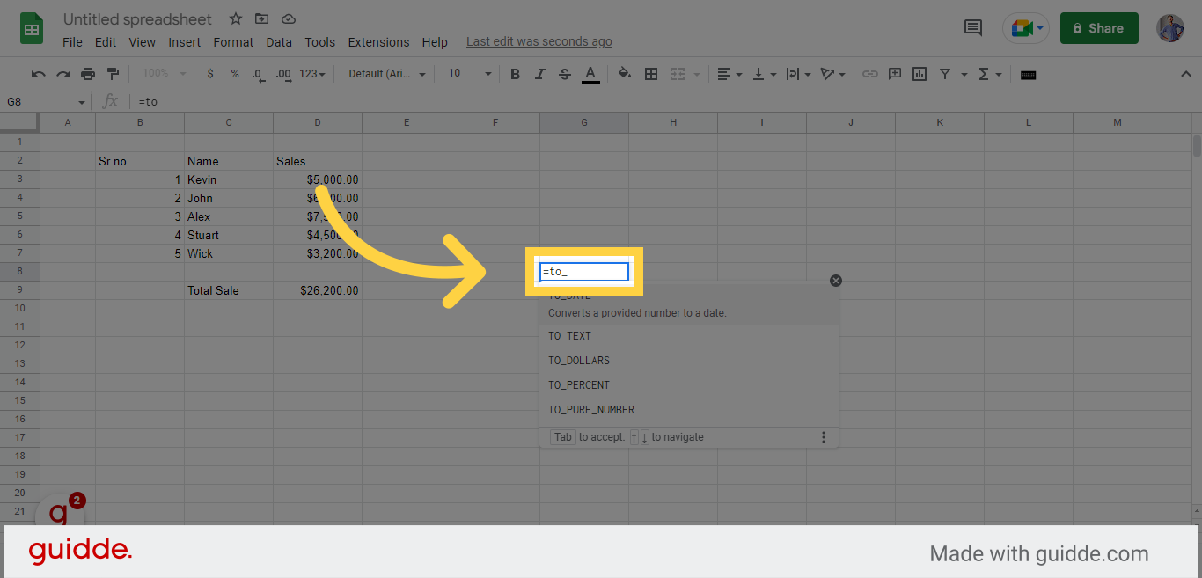The height and width of the screenshot is (578, 1202).
Task: Click the input tools keyboard icon
Action: pos(1028,75)
